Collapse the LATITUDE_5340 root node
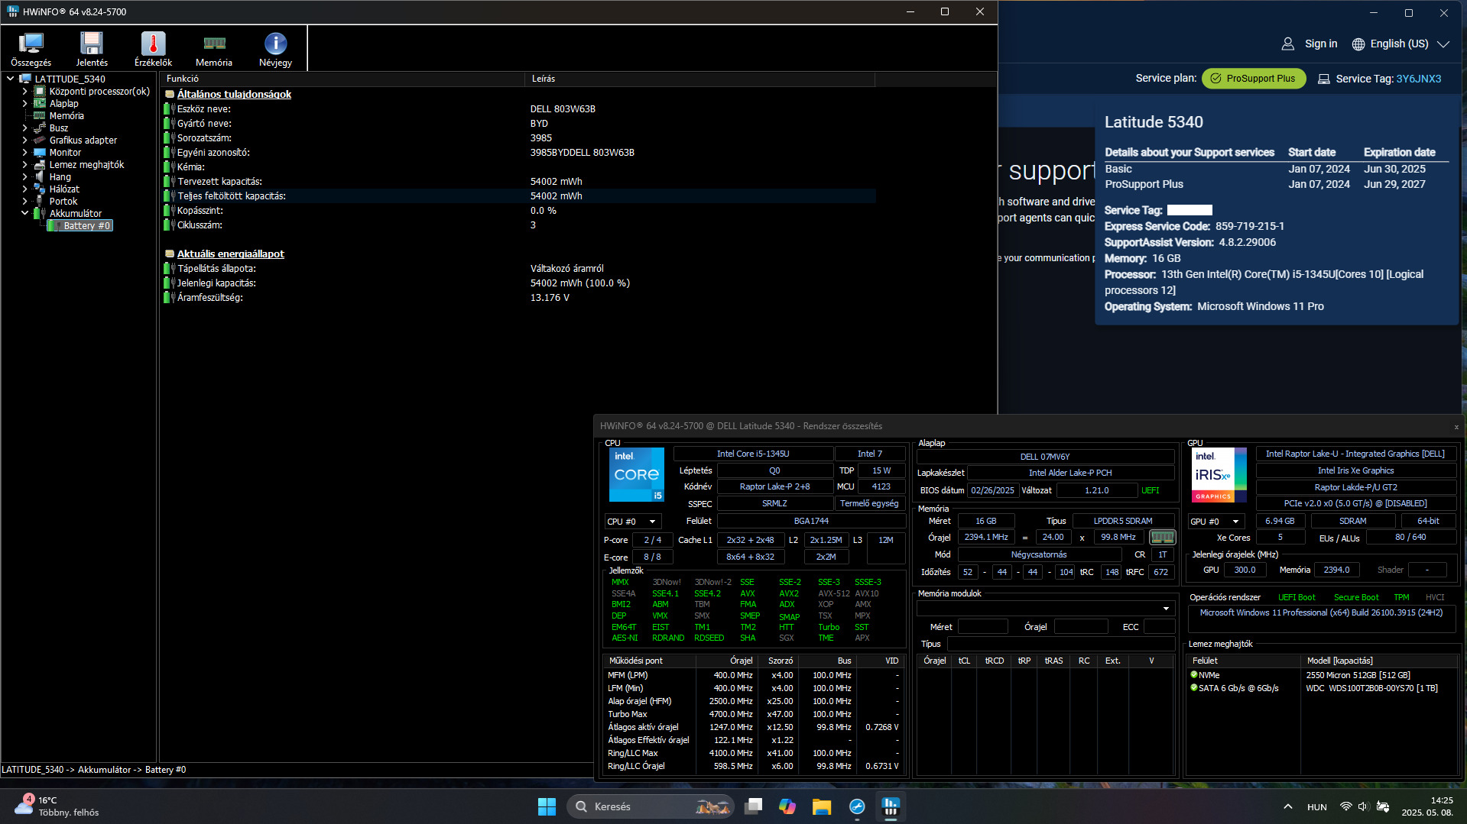Screen dimensions: 1467x824 (x=11, y=79)
